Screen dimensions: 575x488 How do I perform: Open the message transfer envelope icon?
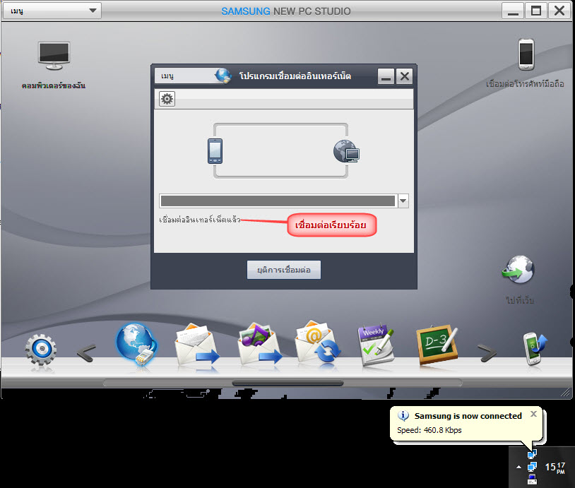[197, 345]
